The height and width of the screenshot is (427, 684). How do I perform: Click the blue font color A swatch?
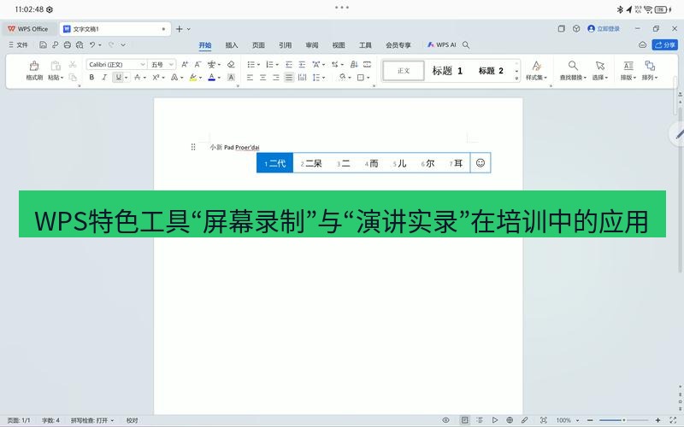point(211,78)
